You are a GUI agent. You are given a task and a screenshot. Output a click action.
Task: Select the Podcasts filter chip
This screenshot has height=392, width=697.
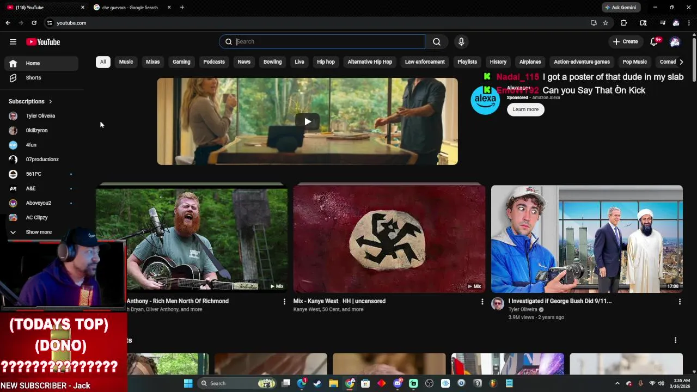click(214, 62)
